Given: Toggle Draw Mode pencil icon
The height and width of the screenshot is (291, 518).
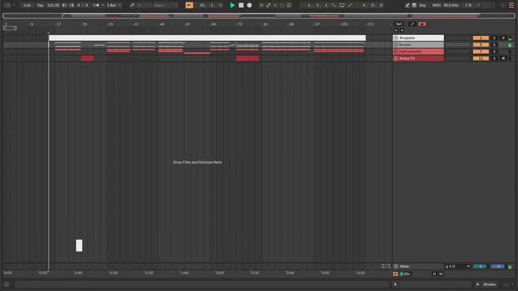Looking at the screenshot, I should tap(407, 5).
